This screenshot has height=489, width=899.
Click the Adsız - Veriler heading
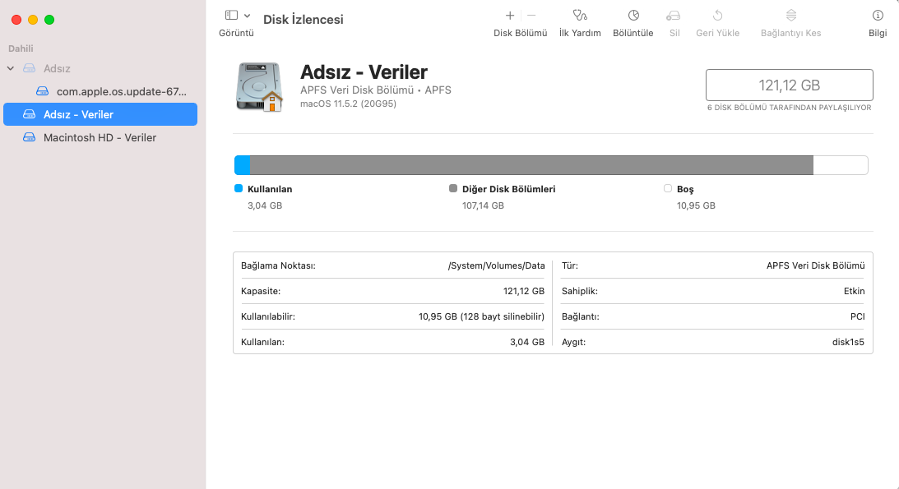pos(364,72)
